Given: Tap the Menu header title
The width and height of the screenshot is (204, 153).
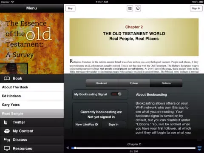Looking at the screenshot, I should pos(31,8).
